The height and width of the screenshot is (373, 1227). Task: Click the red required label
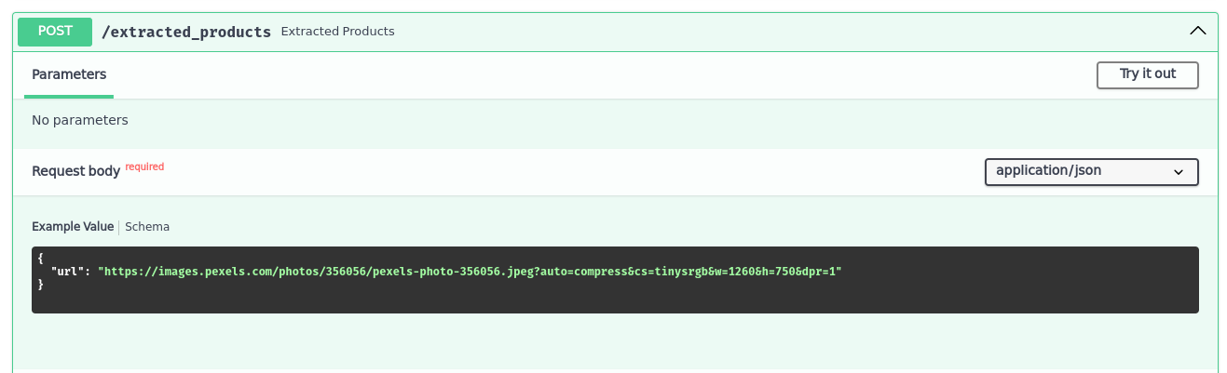(144, 167)
